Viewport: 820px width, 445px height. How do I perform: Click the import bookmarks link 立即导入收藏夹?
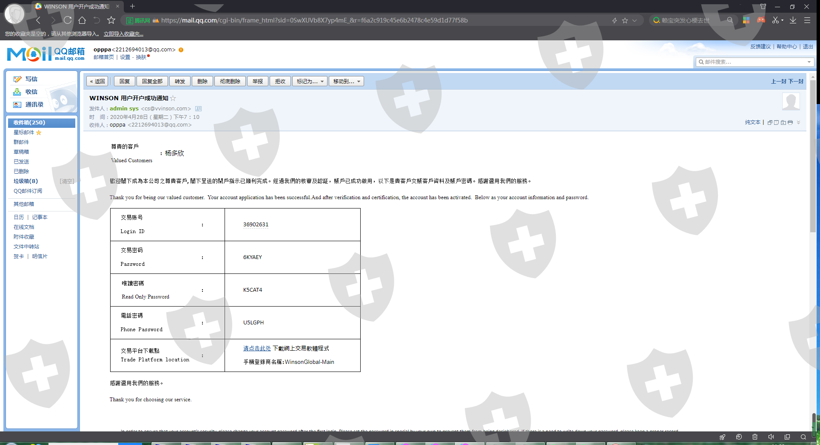pos(123,34)
